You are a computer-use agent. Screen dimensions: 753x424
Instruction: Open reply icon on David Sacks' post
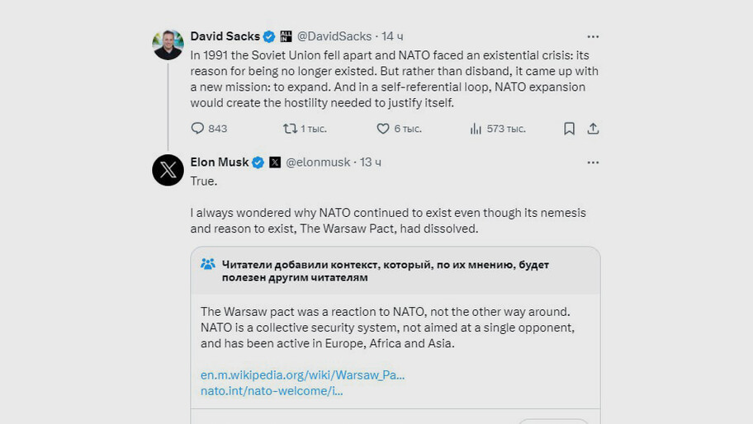click(x=197, y=128)
